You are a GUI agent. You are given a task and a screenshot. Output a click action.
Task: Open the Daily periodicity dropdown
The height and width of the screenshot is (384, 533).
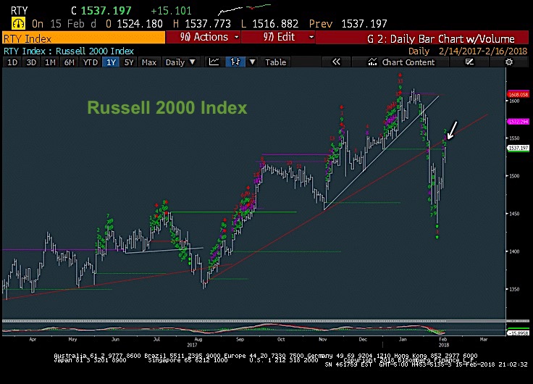(x=180, y=62)
